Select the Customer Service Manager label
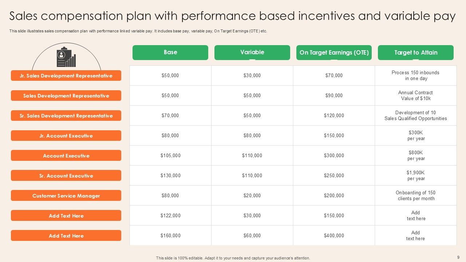Viewport: 466px width, 262px height. pyautogui.click(x=66, y=196)
